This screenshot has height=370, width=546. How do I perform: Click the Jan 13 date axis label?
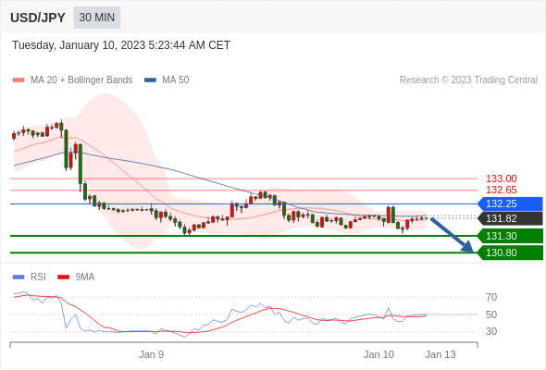point(441,354)
